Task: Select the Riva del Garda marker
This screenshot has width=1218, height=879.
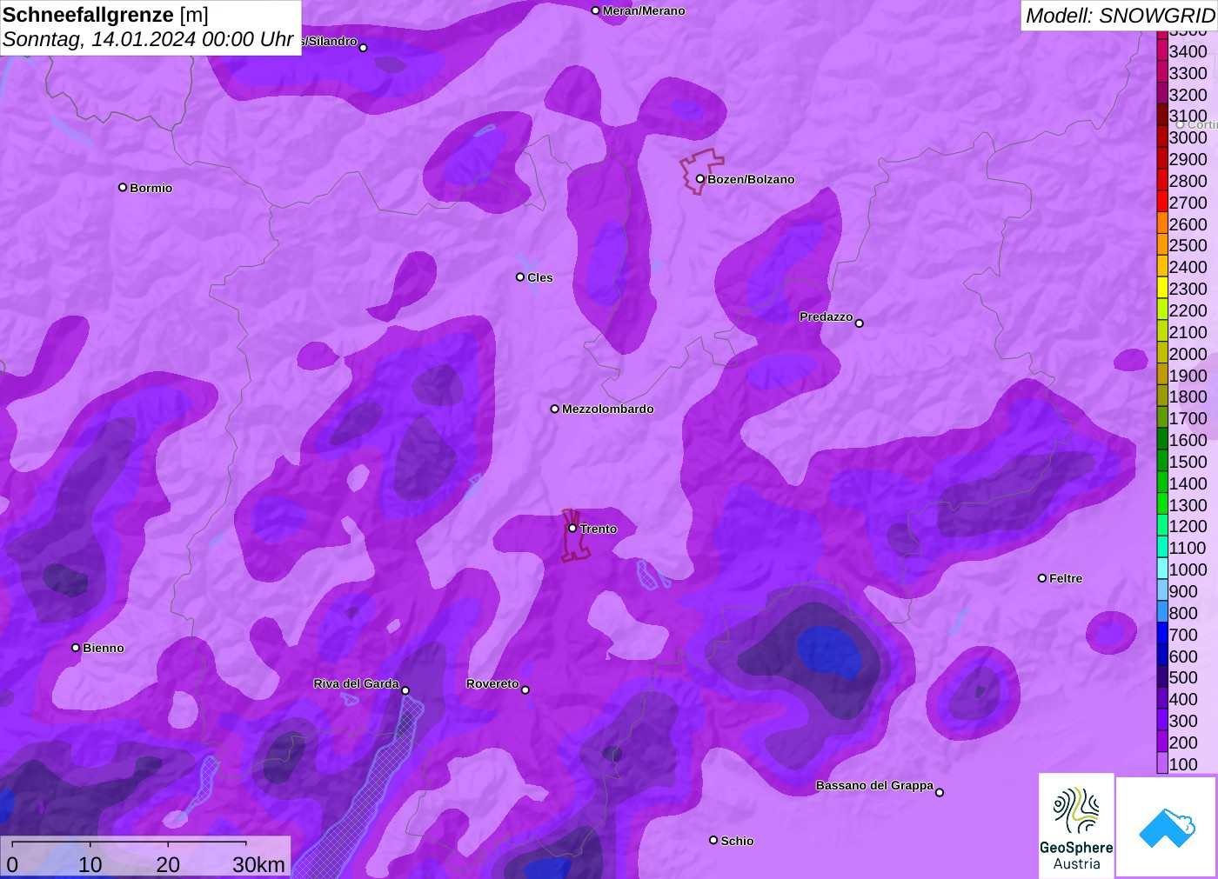Action: (405, 690)
